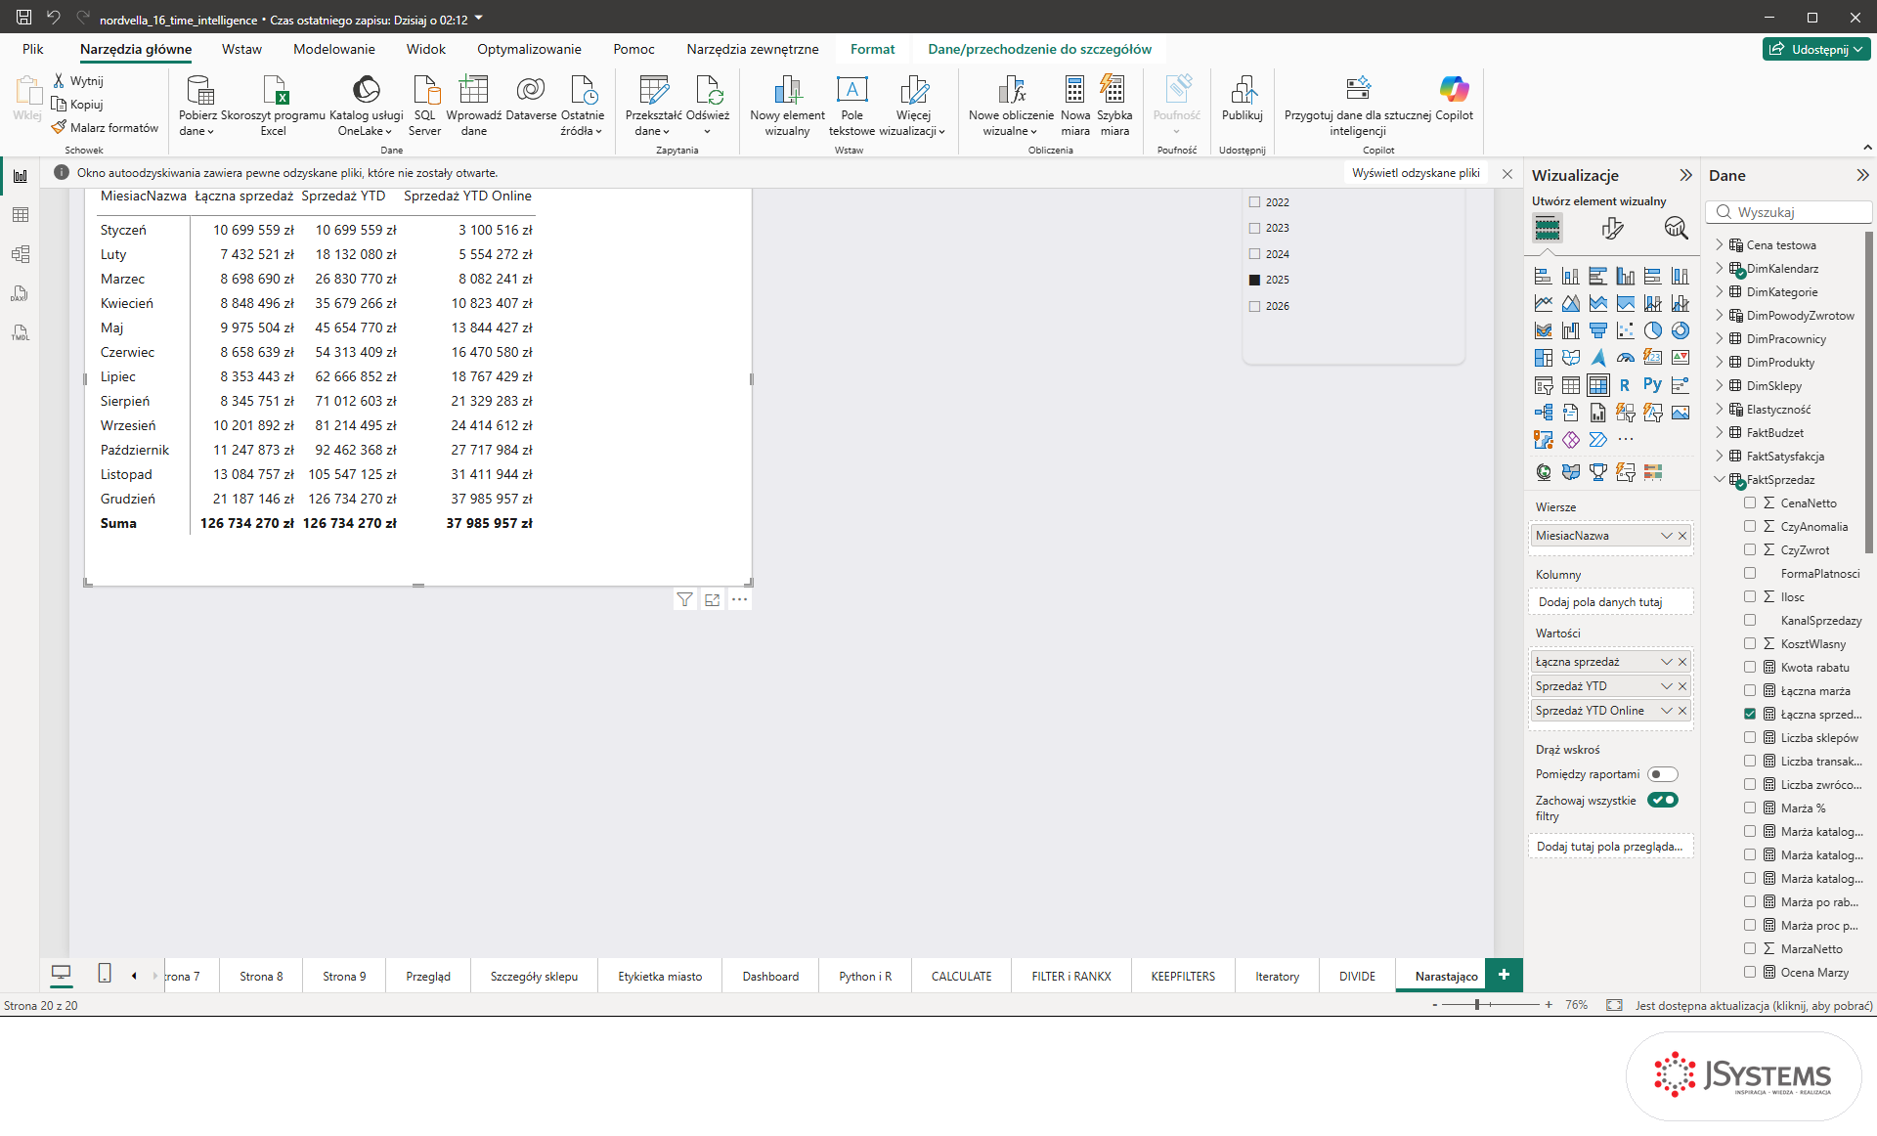This screenshot has height=1136, width=1877.
Task: Switch to the Dashboard page tab
Action: 770,976
